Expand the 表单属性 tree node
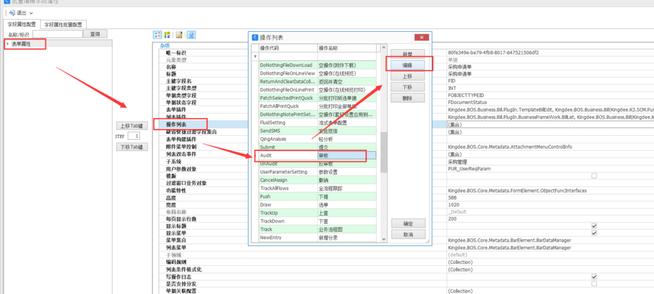 pyautogui.click(x=8, y=44)
